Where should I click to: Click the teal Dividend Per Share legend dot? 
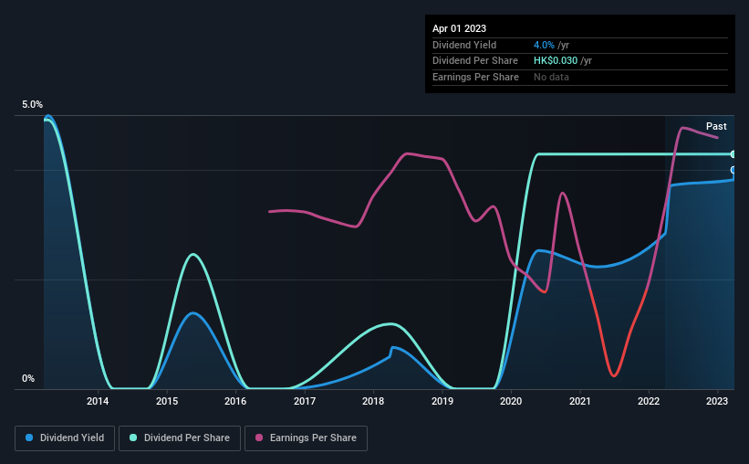(133, 438)
